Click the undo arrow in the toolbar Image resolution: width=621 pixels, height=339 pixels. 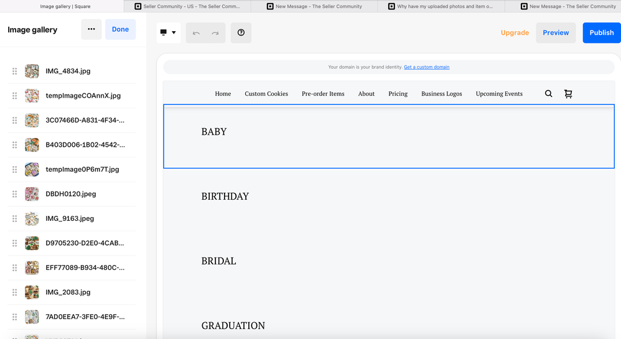coord(196,33)
